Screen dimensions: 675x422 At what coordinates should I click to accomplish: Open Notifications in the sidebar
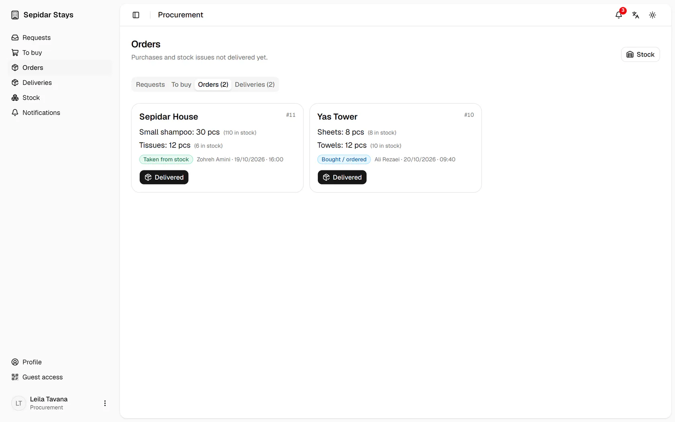coord(60,113)
